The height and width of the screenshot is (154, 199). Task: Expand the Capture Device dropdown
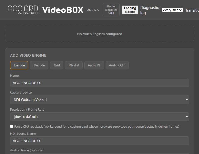click(99, 100)
